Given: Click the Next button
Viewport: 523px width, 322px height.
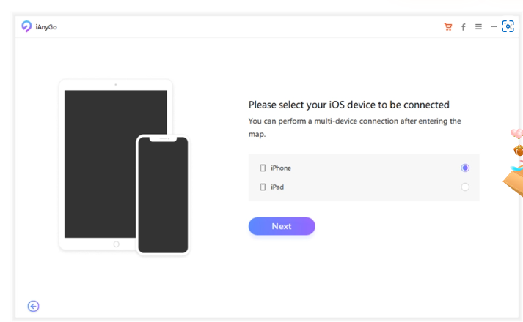Looking at the screenshot, I should 282,226.
